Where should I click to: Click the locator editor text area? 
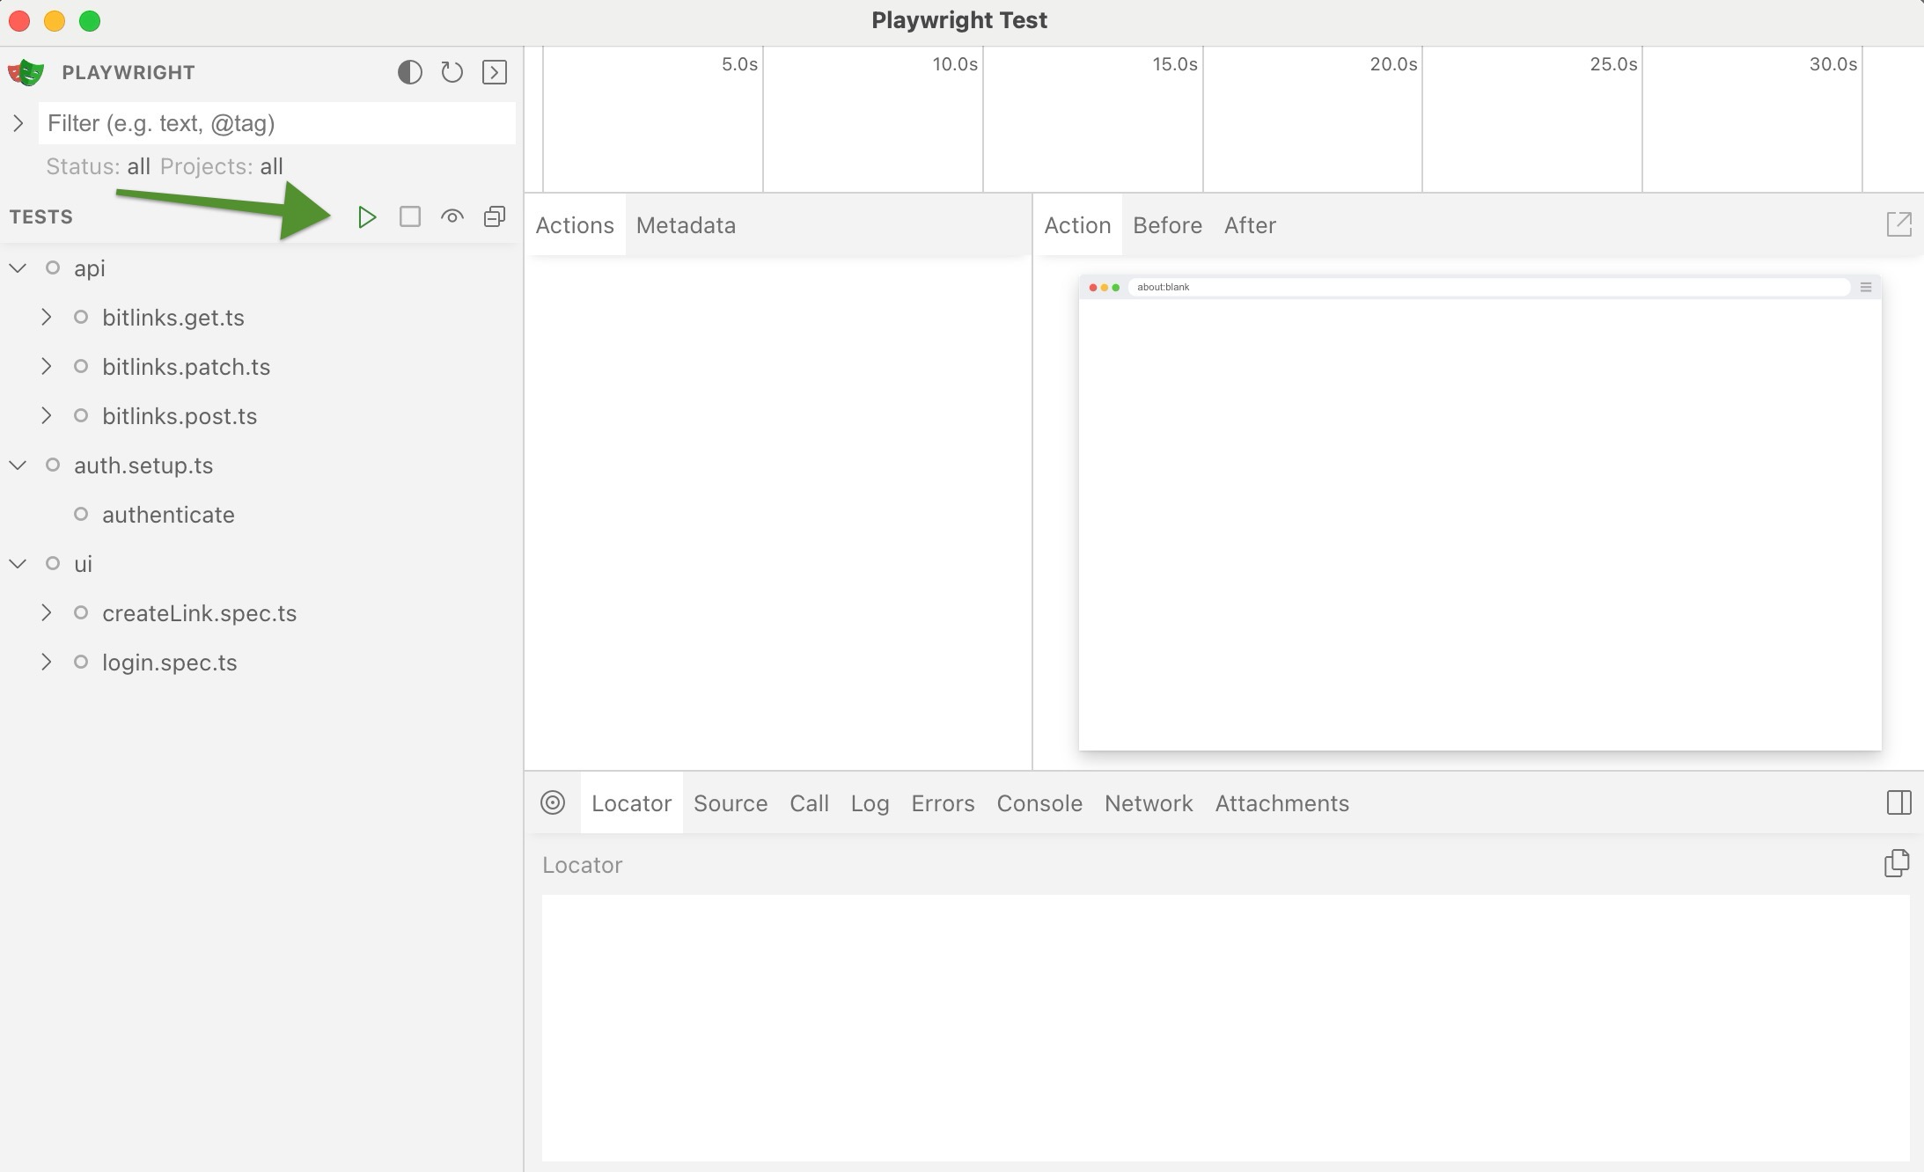coord(1225,1028)
